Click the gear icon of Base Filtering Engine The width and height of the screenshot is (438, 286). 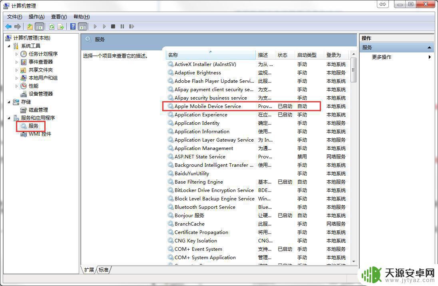coord(170,182)
